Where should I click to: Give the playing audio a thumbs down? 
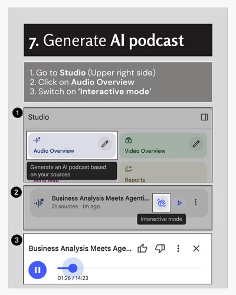click(x=160, y=248)
